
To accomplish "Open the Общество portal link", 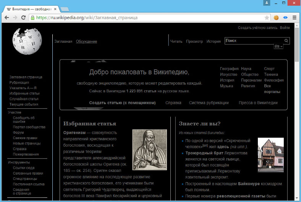I will pyautogui.click(x=250, y=74).
